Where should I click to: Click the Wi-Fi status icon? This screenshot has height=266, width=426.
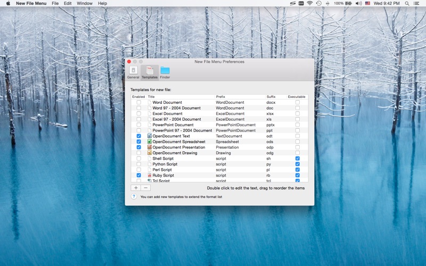[310, 3]
